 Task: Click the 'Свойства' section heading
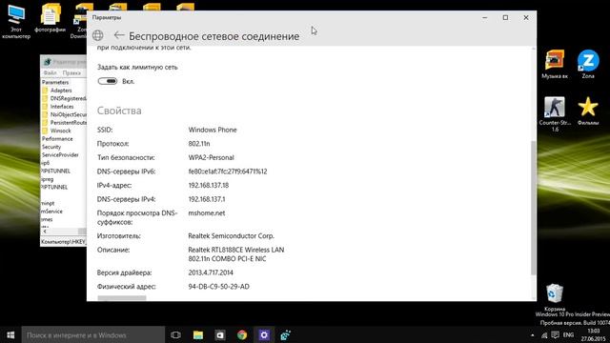(x=119, y=111)
